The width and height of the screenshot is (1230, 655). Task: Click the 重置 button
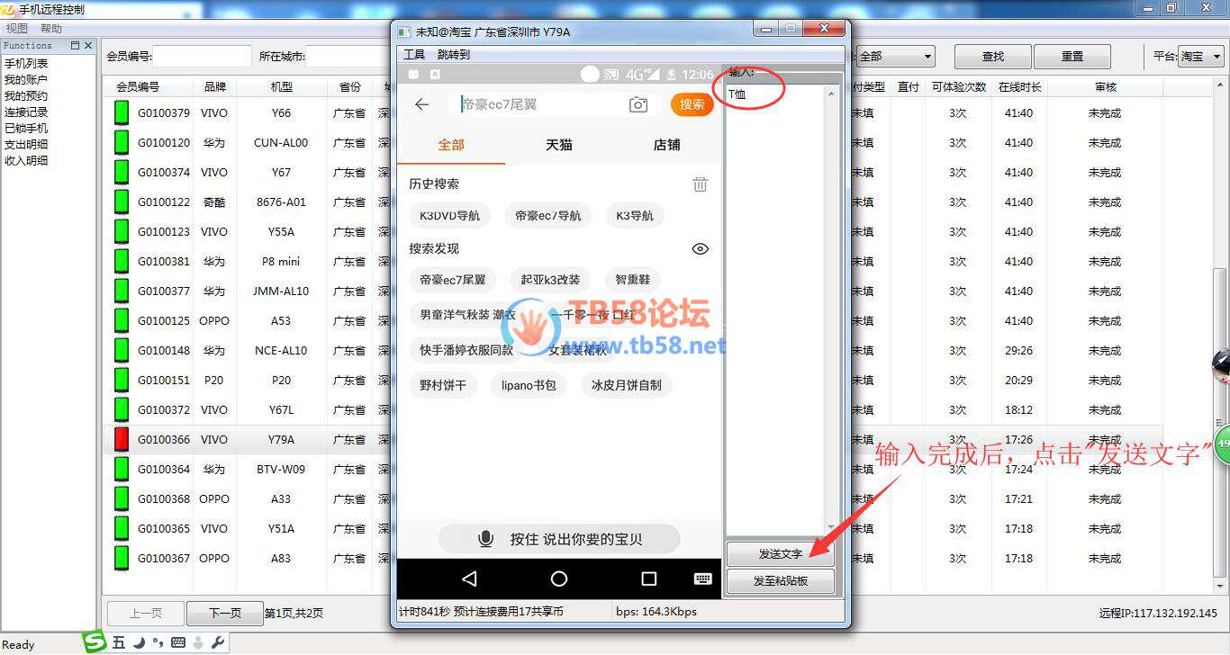[1072, 56]
